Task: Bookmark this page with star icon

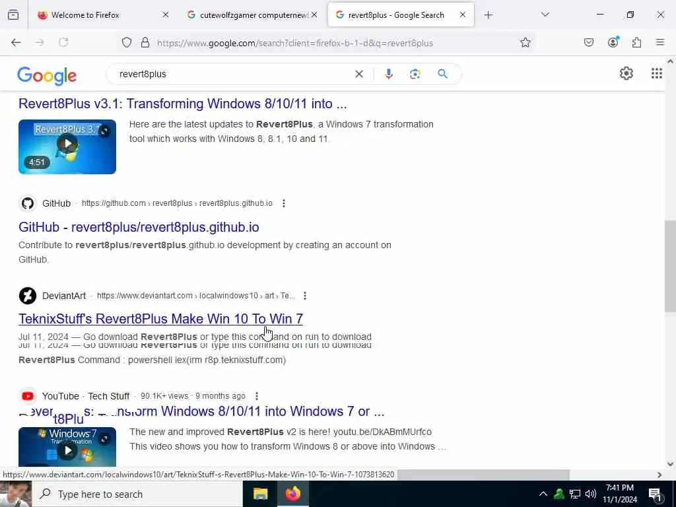Action: (525, 42)
